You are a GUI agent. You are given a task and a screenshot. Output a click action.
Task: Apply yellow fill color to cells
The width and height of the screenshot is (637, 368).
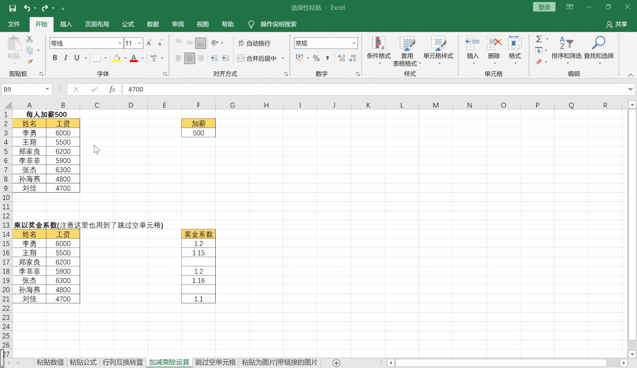[117, 58]
